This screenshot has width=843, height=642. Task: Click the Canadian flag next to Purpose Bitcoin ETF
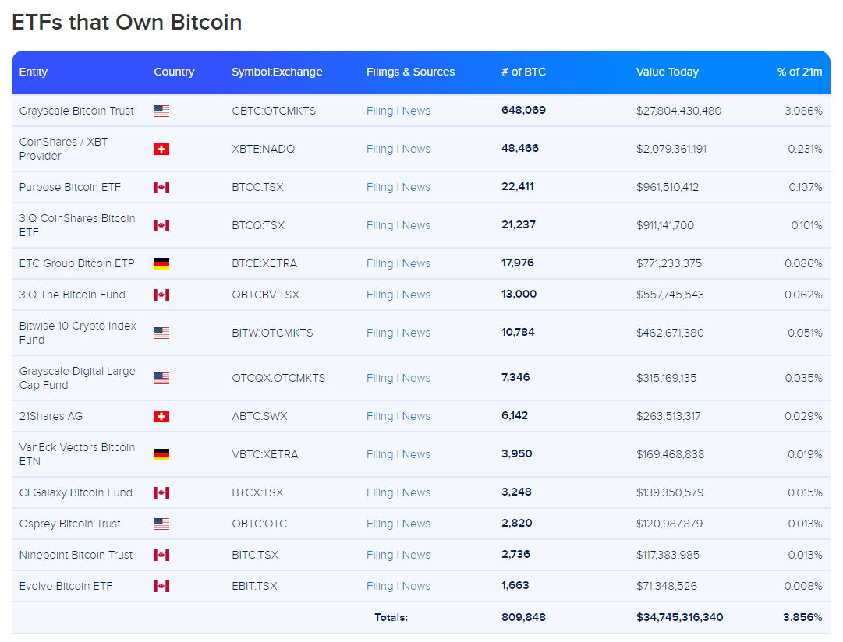click(161, 188)
